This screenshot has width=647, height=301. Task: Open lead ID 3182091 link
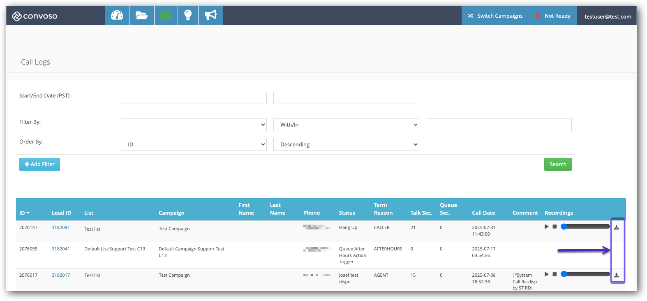point(61,227)
